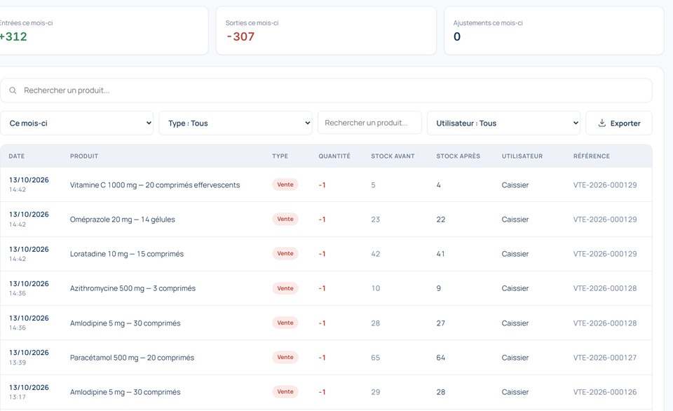Select Paracétamol 500 mg — 20 comprimés
The height and width of the screenshot is (411, 673).
[x=132, y=357]
